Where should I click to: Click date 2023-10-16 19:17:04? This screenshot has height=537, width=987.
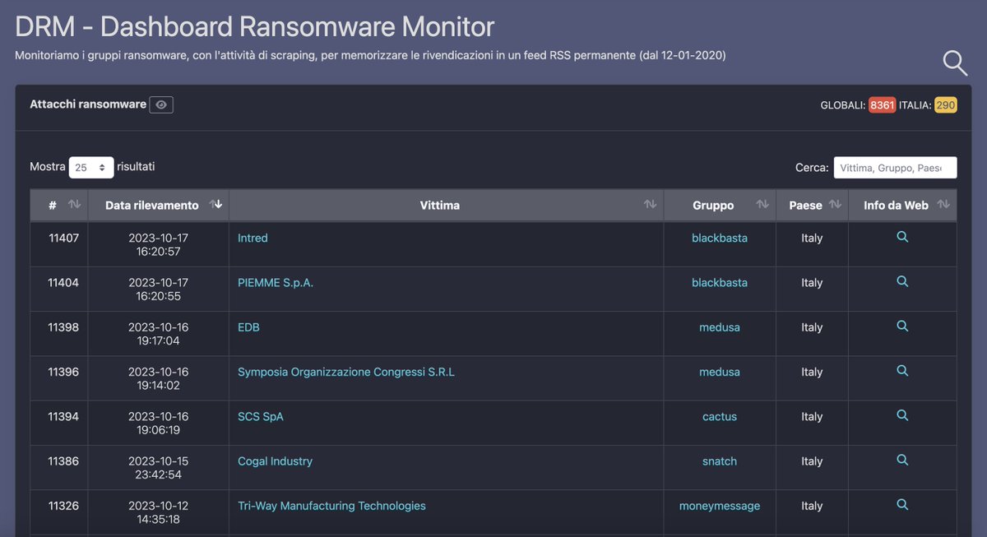(x=159, y=334)
